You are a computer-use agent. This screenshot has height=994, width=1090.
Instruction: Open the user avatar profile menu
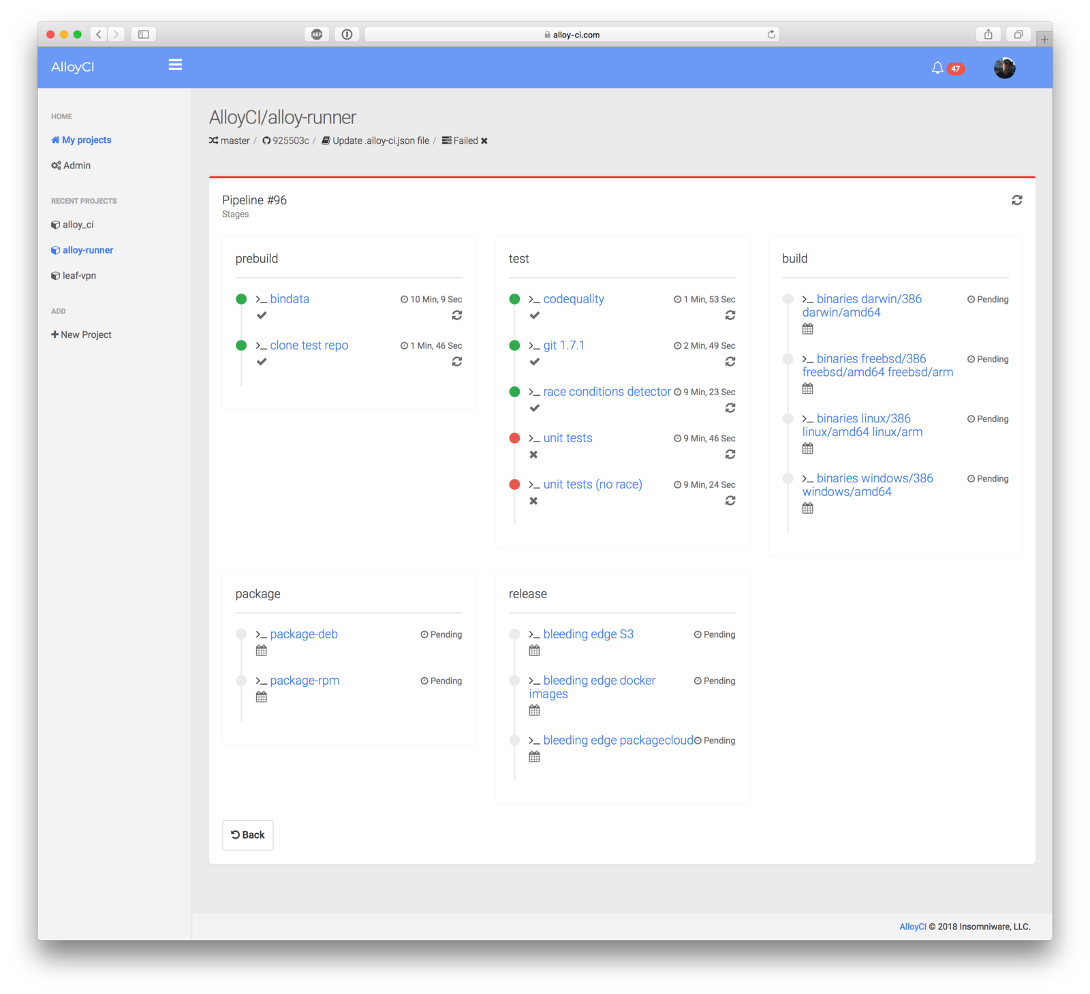pyautogui.click(x=1005, y=68)
